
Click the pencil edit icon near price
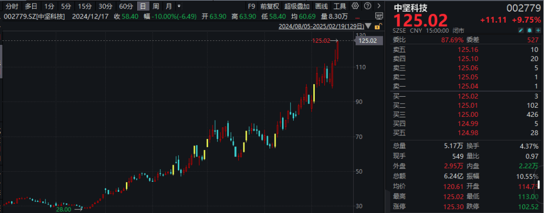pos(521,31)
